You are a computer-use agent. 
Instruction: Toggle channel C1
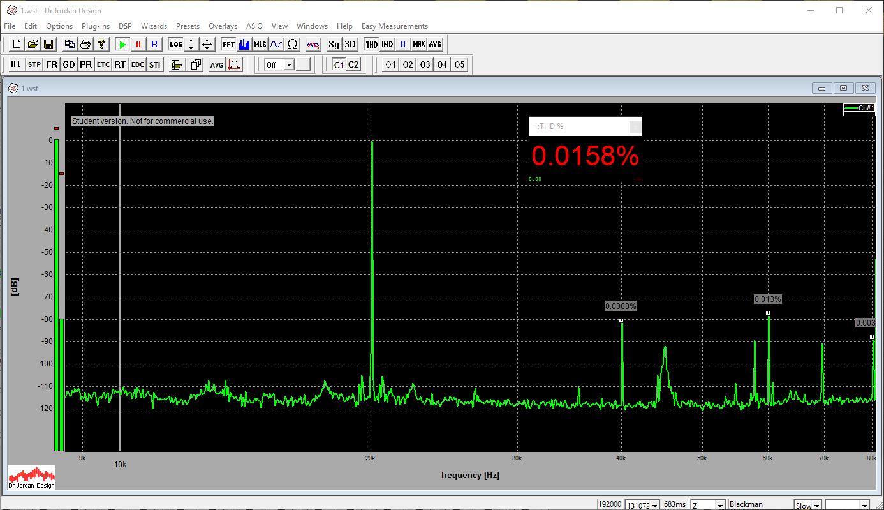click(x=339, y=64)
